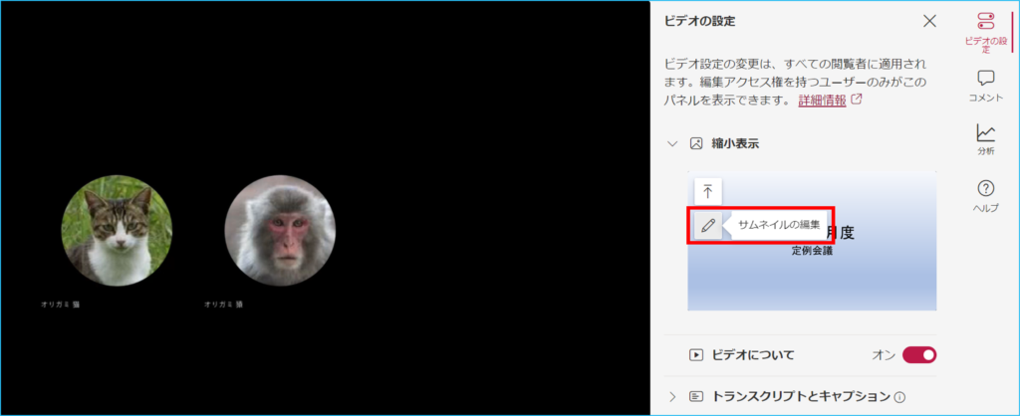The height and width of the screenshot is (416, 1020).
Task: Click the 縮小表示 image icon
Action: point(696,143)
